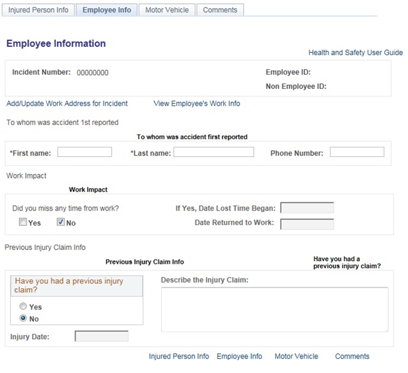The height and width of the screenshot is (373, 408).
Task: Go to Motor Vehicle via bottom link
Action: click(296, 357)
